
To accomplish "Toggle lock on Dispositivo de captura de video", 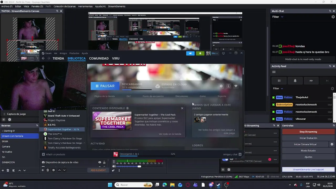I will 104,162.
